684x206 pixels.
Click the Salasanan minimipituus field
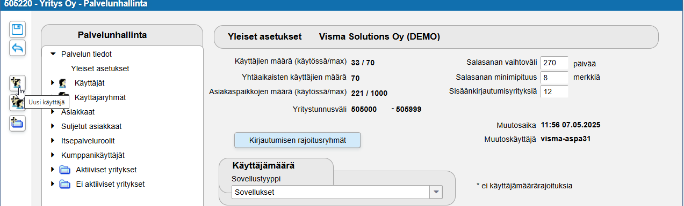click(554, 77)
